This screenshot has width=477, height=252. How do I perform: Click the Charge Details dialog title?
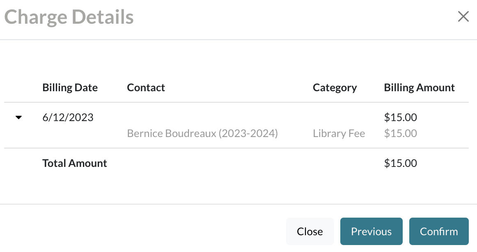(x=69, y=17)
